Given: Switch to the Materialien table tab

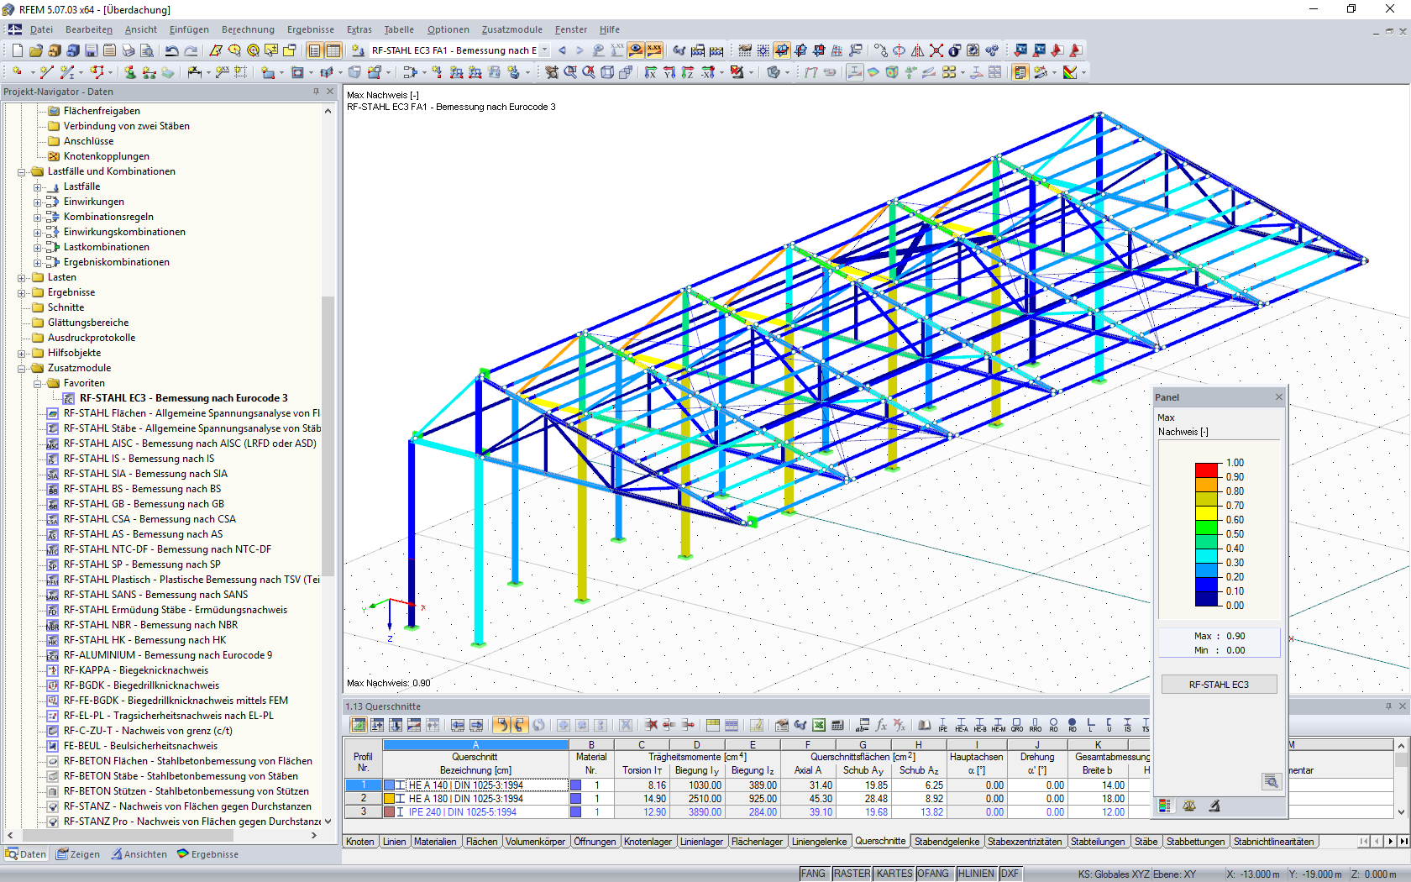Looking at the screenshot, I should (x=435, y=842).
